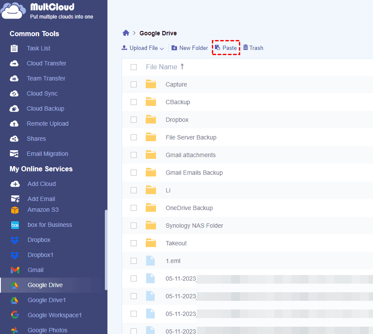The width and height of the screenshot is (373, 334).
Task: Check the Capture folder checkbox
Action: (x=134, y=84)
